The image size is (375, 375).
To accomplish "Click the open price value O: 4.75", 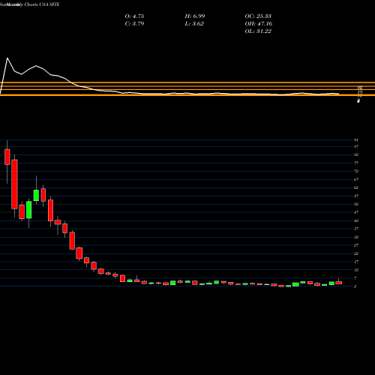I will tap(134, 16).
